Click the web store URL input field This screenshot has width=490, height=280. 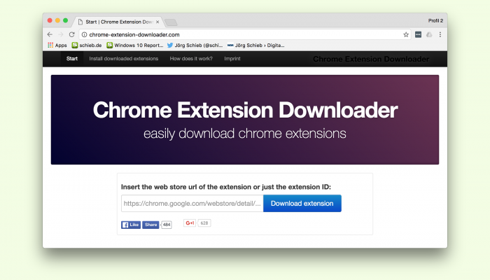tap(192, 204)
